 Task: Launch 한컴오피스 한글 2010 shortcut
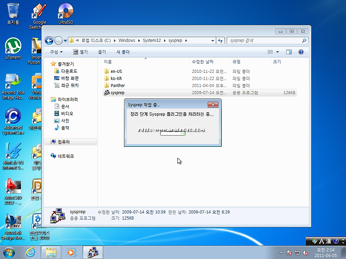click(x=40, y=227)
